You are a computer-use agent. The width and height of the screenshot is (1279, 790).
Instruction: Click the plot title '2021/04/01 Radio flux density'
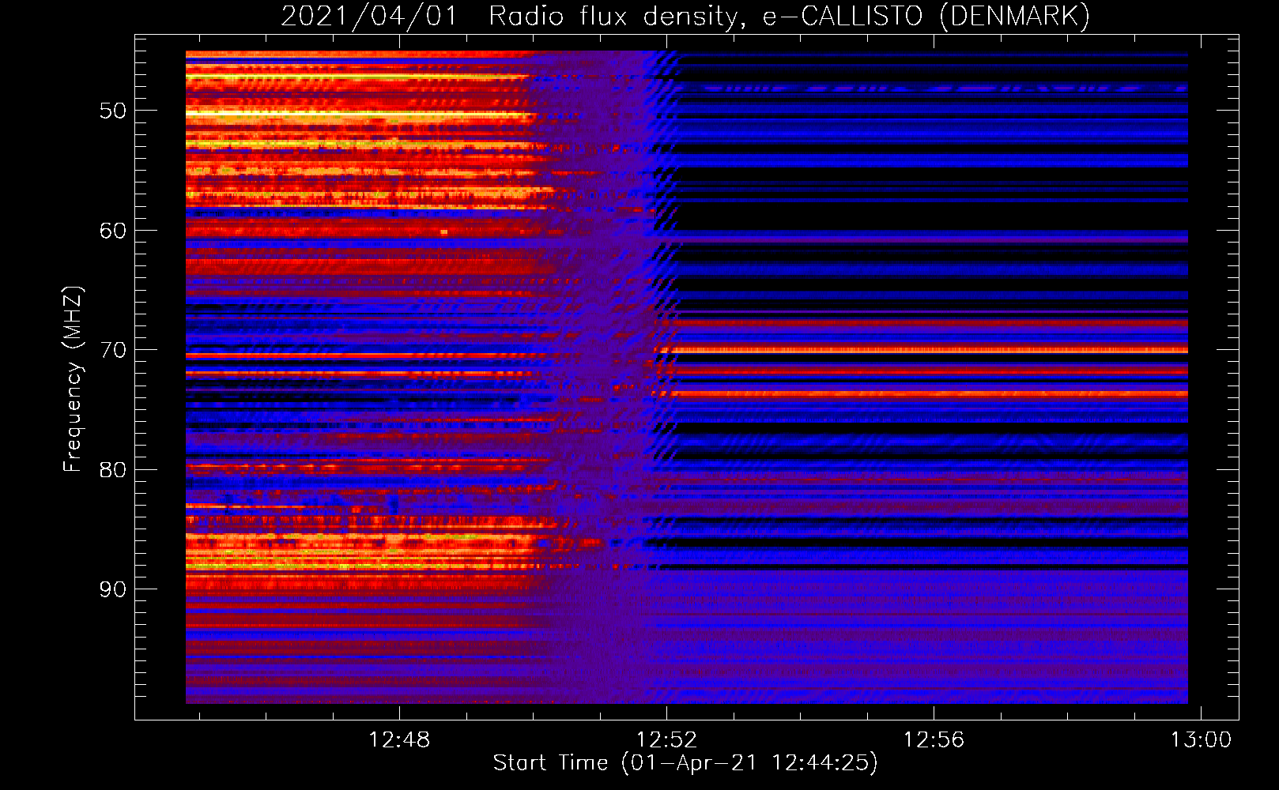point(685,16)
